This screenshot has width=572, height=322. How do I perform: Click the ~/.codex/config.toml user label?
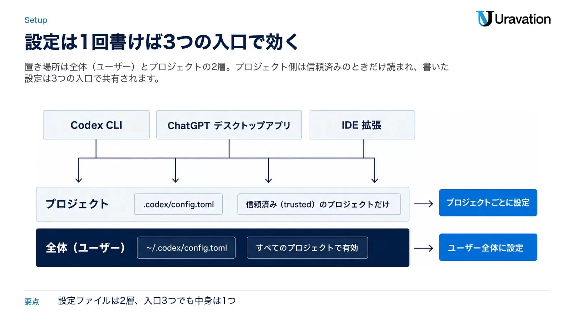click(186, 248)
